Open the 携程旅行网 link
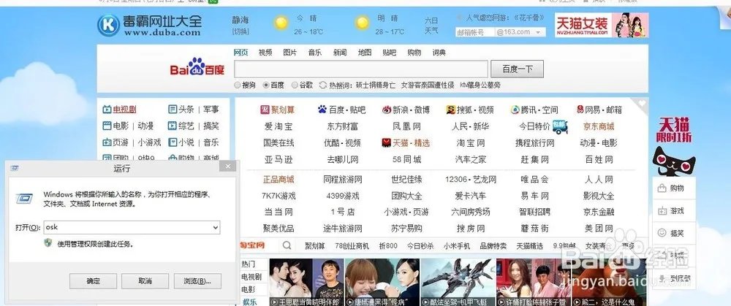This screenshot has width=731, height=306. click(x=535, y=142)
